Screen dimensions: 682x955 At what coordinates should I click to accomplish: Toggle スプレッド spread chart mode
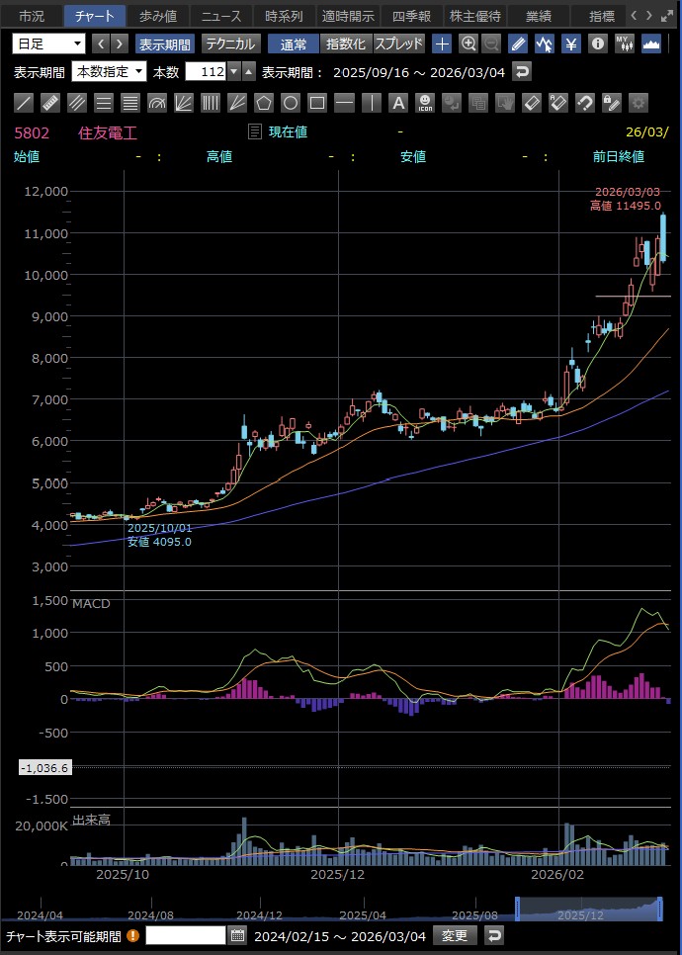[x=398, y=43]
